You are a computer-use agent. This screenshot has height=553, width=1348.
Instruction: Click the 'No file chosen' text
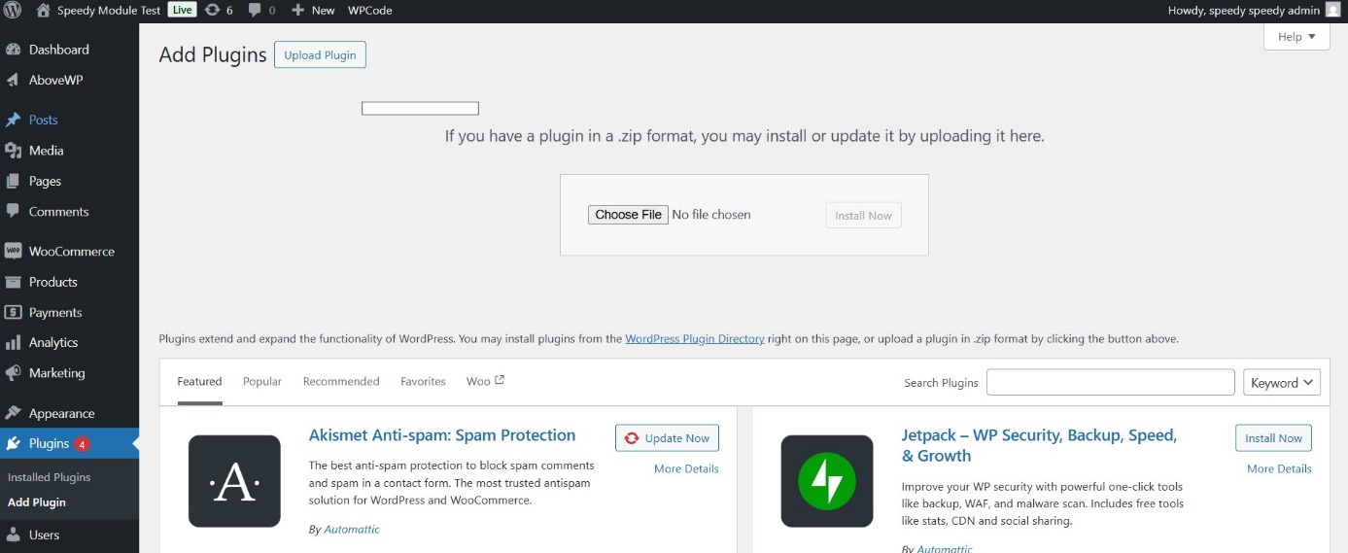click(711, 215)
